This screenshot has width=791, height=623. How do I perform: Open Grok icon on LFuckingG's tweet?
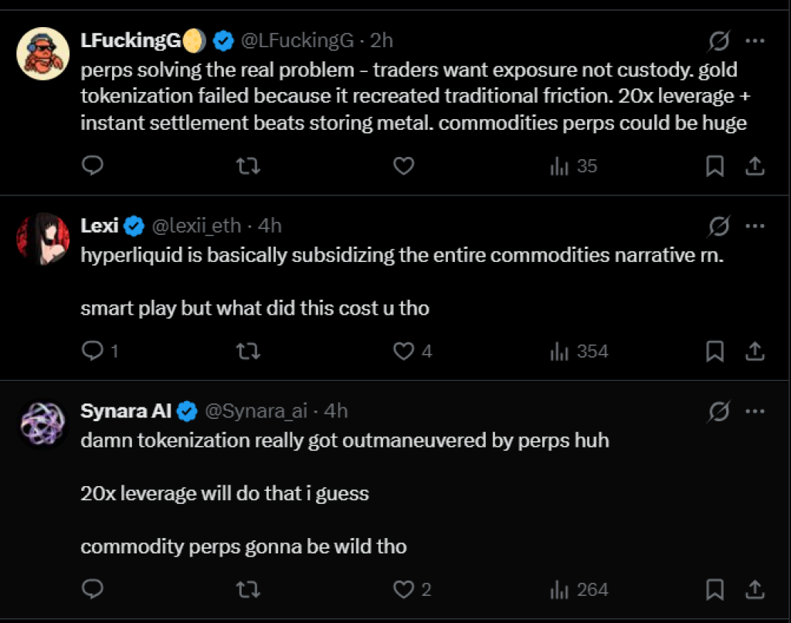point(719,41)
